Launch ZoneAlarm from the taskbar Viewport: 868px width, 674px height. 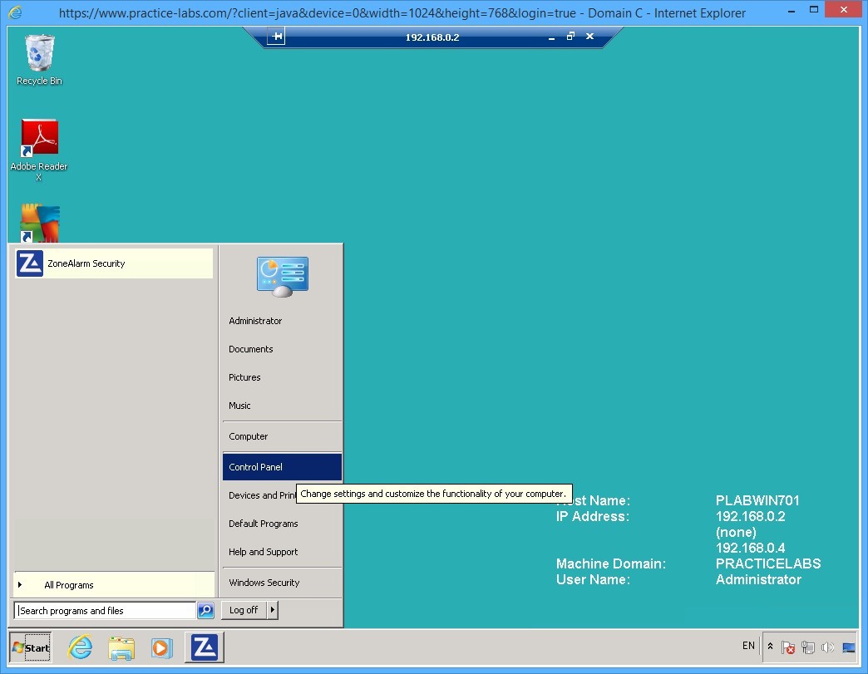coord(202,647)
